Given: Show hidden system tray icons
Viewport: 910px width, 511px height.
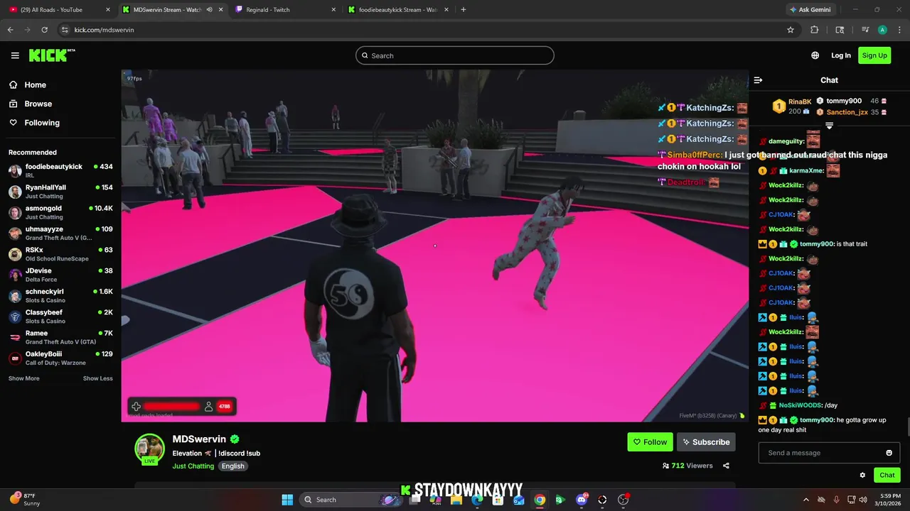Looking at the screenshot, I should [805, 500].
